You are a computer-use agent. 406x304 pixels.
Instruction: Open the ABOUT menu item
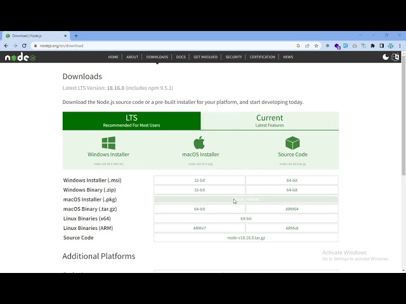[132, 57]
